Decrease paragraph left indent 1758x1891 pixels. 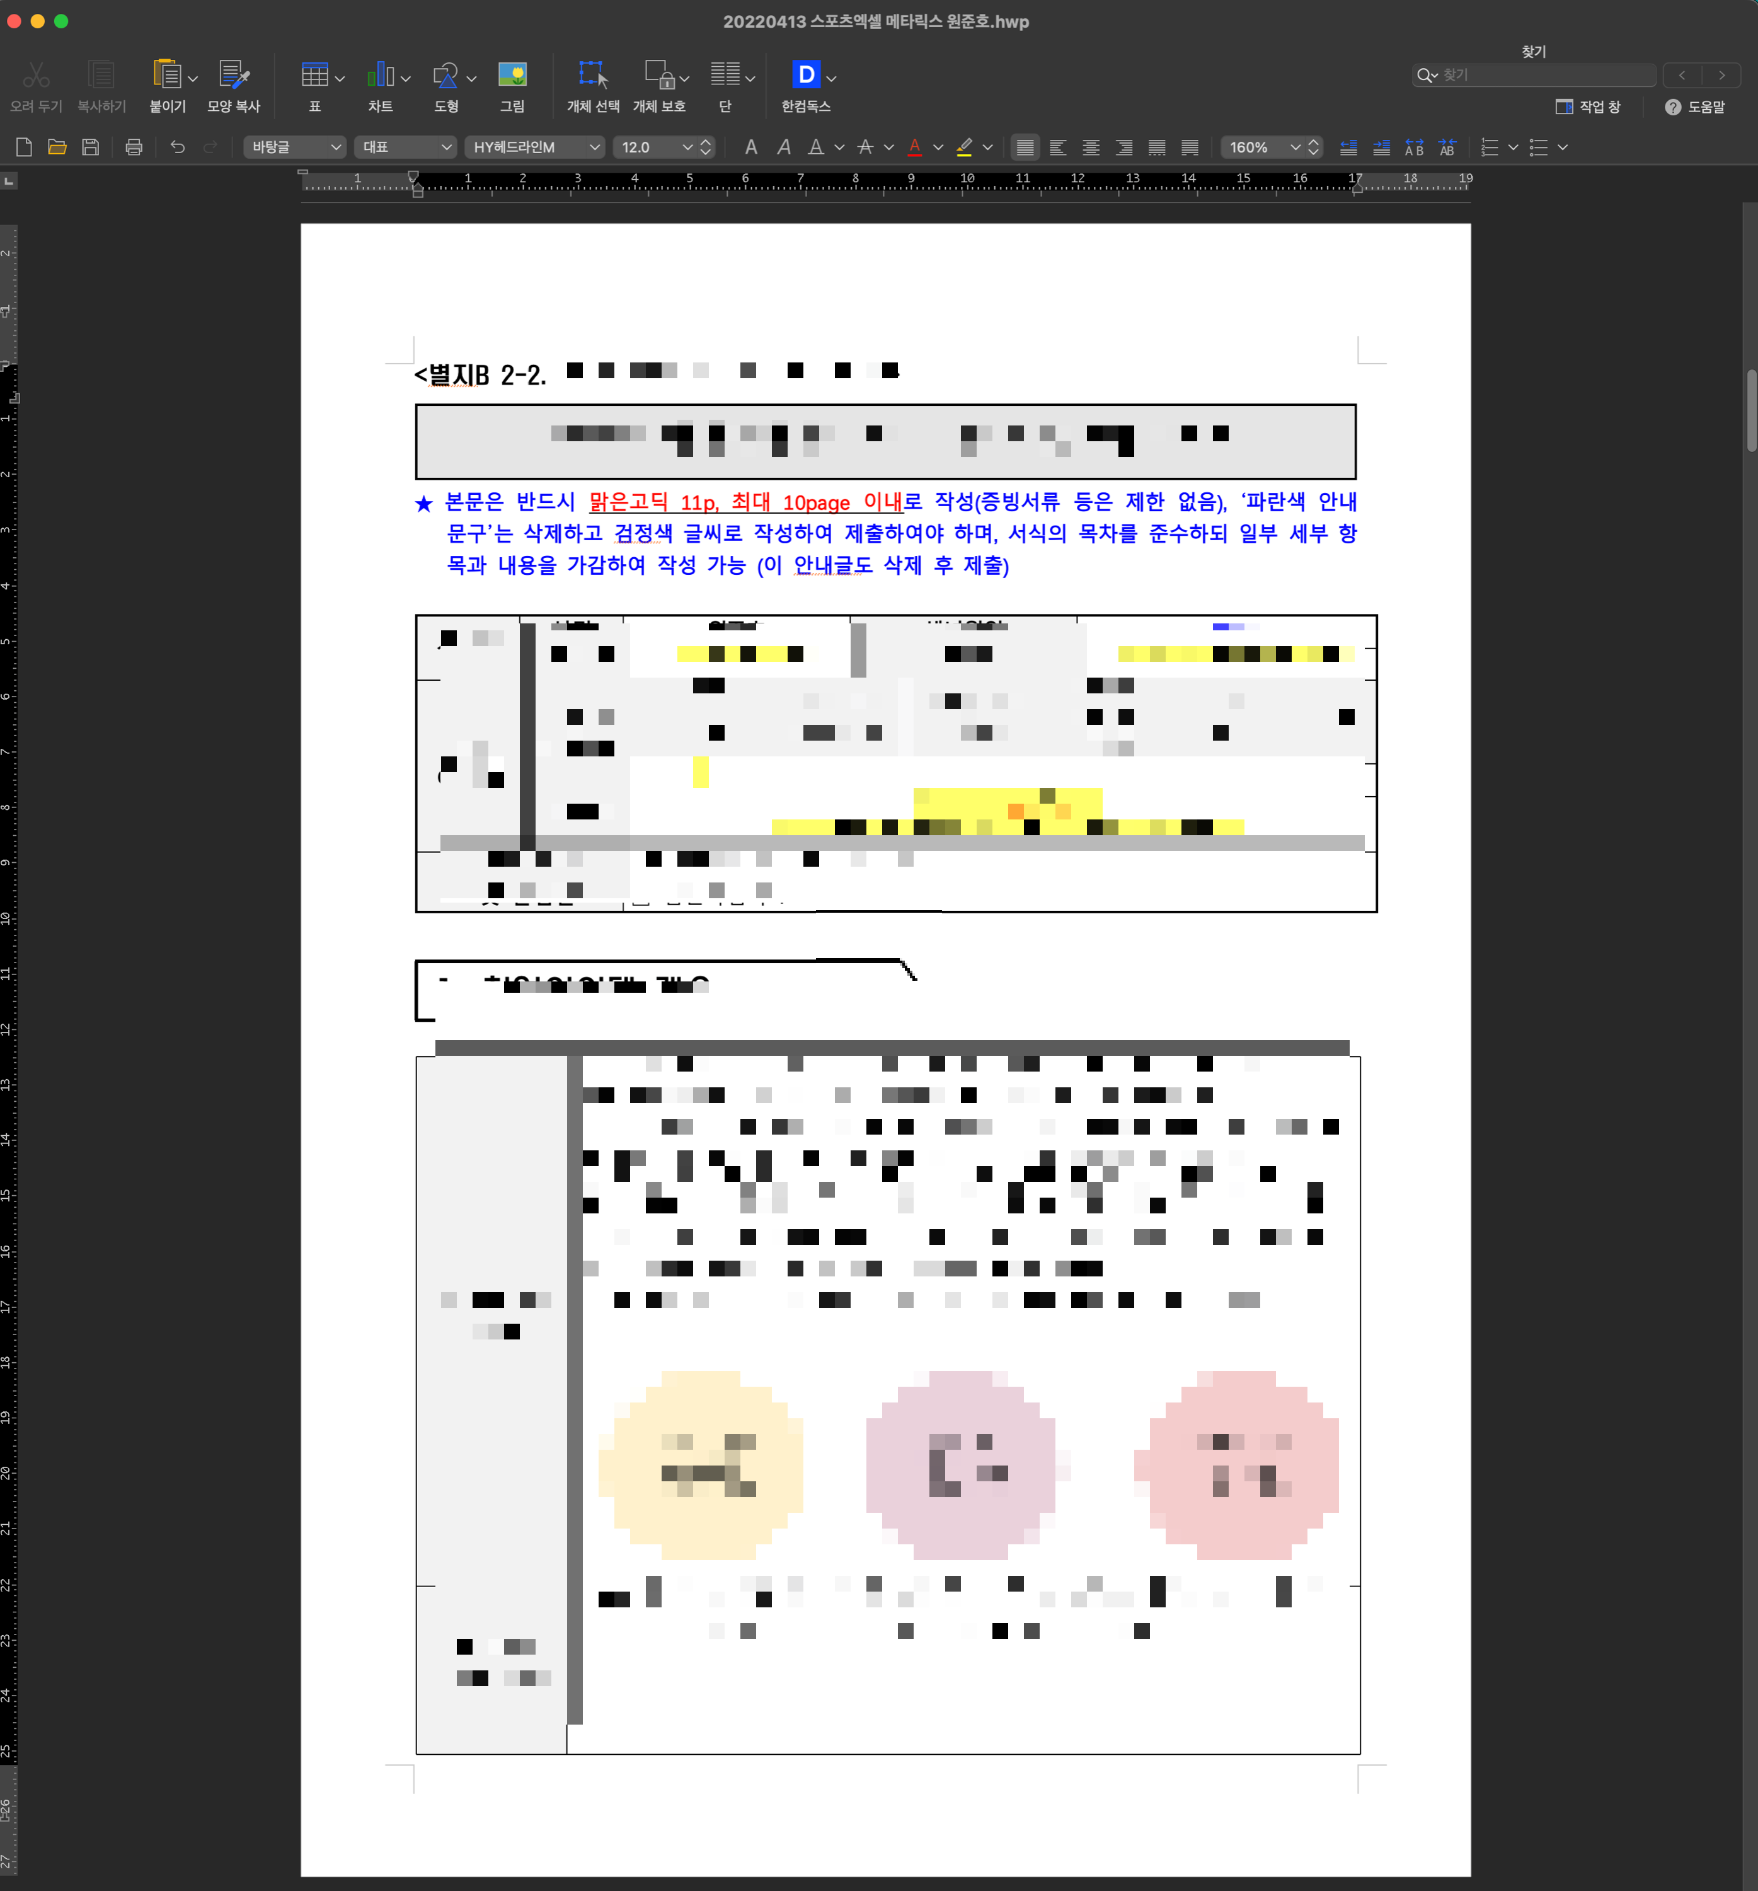pyautogui.click(x=1348, y=146)
